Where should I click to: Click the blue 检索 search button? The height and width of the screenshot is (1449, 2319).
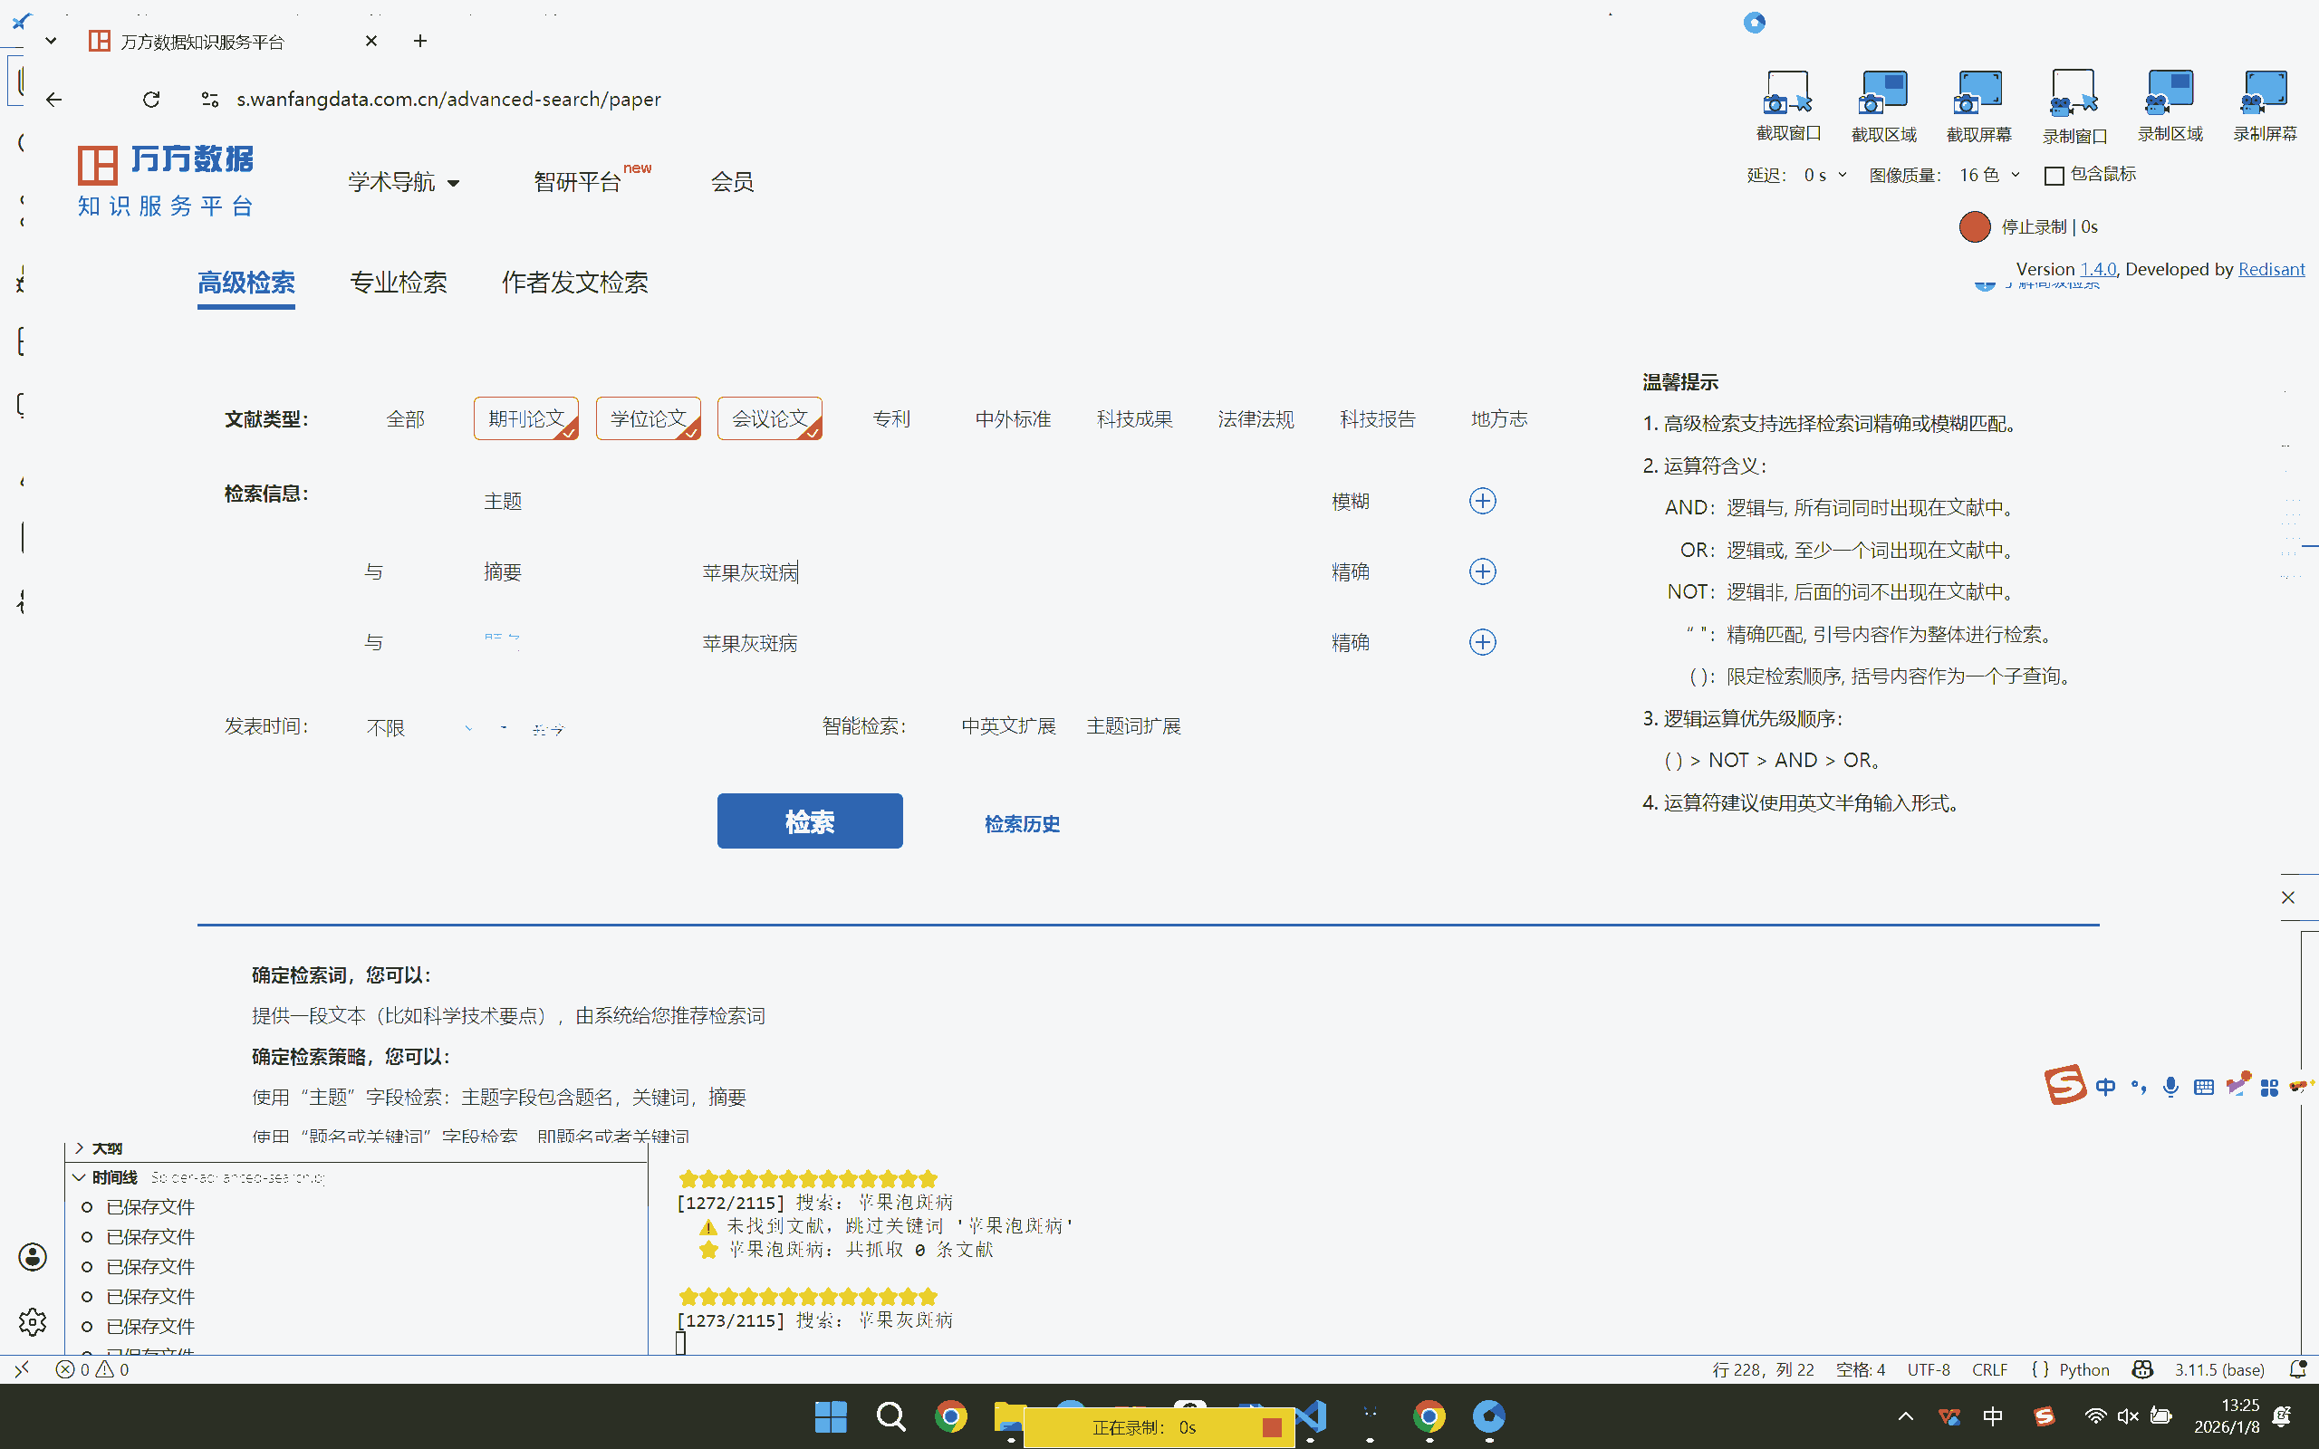click(x=809, y=821)
